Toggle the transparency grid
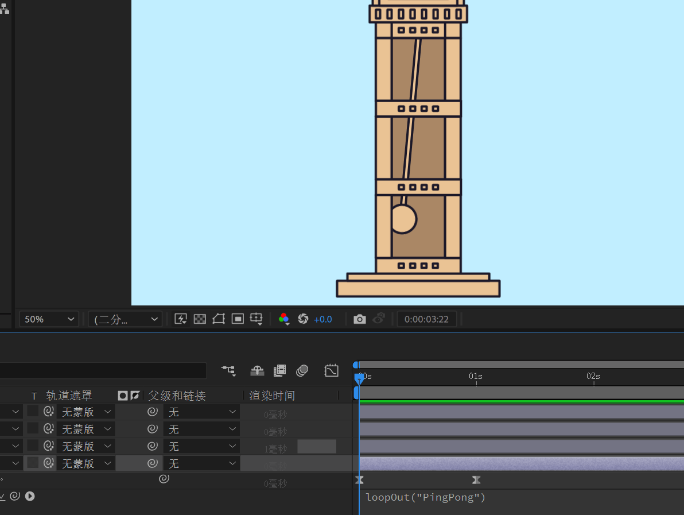Screen dimensions: 684x515 coord(200,319)
